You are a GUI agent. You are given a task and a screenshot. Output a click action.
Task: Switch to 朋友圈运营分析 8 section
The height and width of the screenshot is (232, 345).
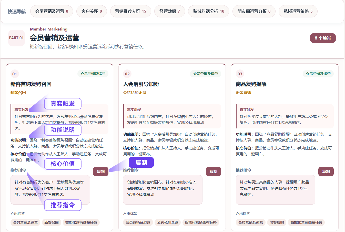coord(254,11)
